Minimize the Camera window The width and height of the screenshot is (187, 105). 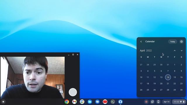point(69,55)
